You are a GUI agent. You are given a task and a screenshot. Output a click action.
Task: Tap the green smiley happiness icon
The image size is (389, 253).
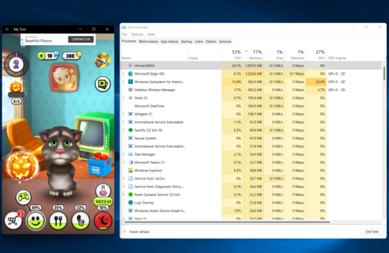coord(35,220)
